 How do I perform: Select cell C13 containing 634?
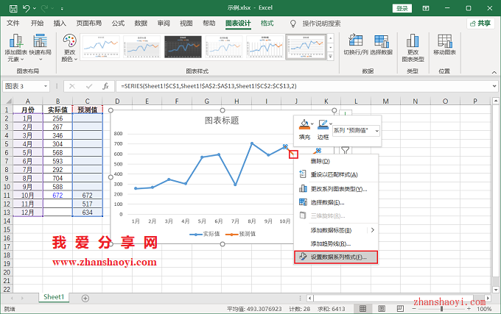pos(87,213)
